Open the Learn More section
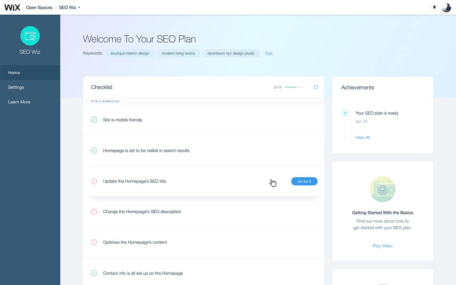 [x=19, y=102]
